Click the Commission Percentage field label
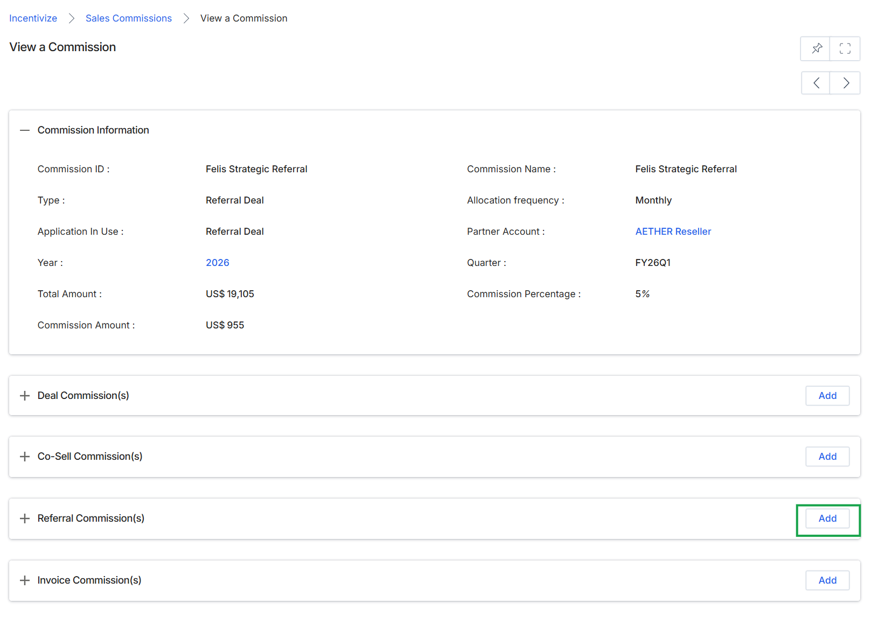 (x=524, y=294)
